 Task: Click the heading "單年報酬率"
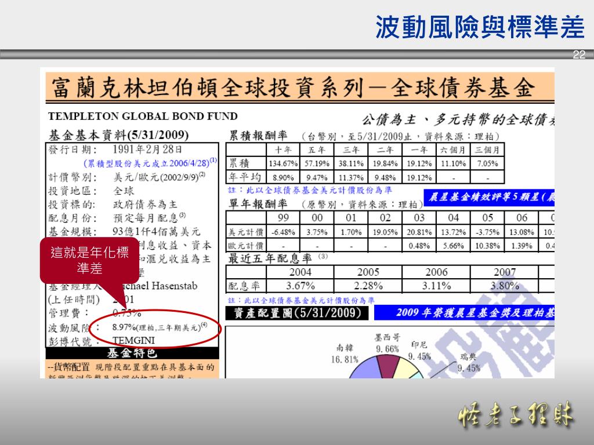click(x=258, y=204)
